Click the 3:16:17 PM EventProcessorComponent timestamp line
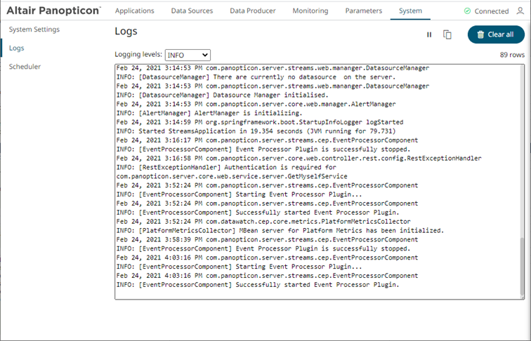531x341 pixels. pos(267,140)
